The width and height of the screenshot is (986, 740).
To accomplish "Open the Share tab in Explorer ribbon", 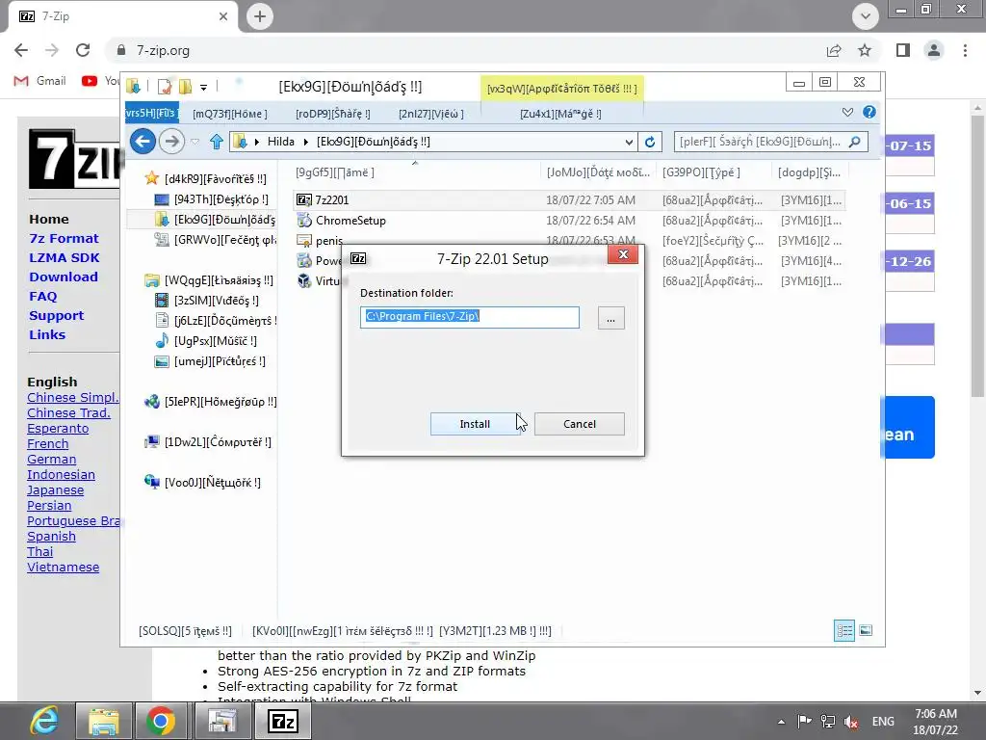I will (332, 114).
